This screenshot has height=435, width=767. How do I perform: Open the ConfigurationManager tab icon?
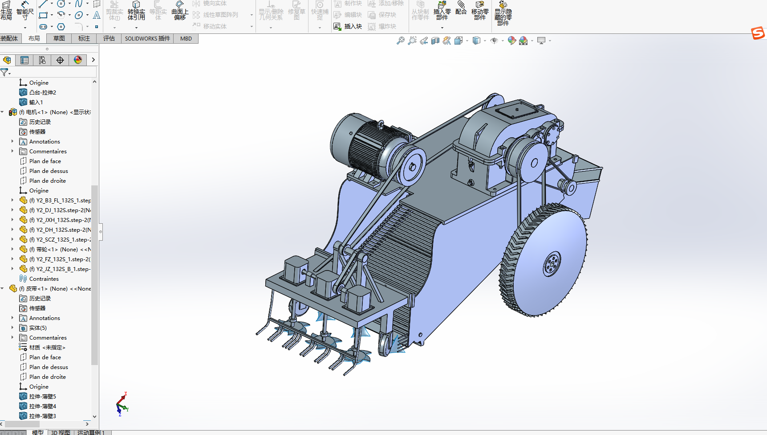click(42, 60)
